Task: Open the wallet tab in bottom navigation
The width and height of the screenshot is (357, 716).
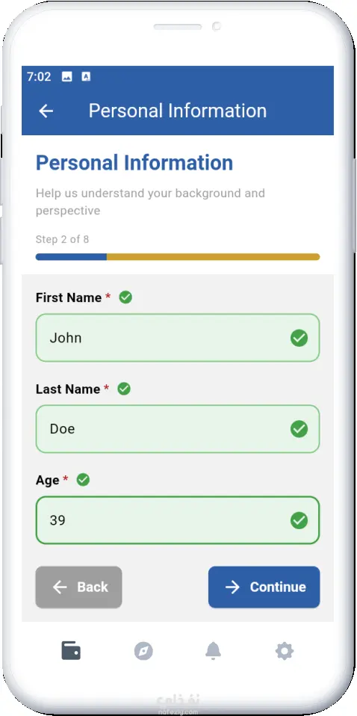Action: point(71,651)
